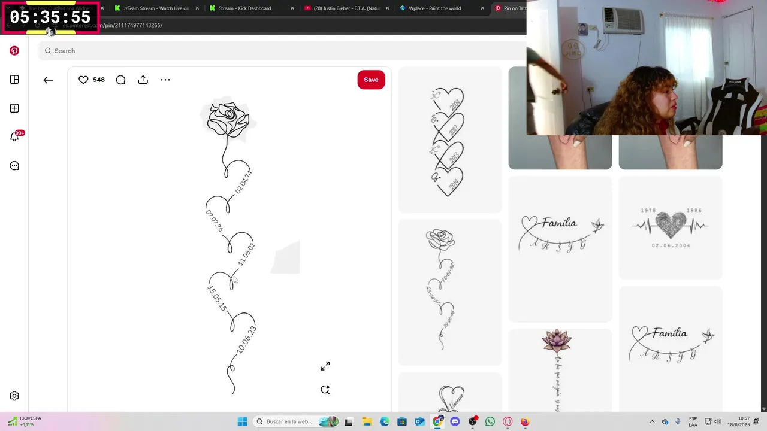Open the fingerprint heart heartbeat pin

(671, 227)
